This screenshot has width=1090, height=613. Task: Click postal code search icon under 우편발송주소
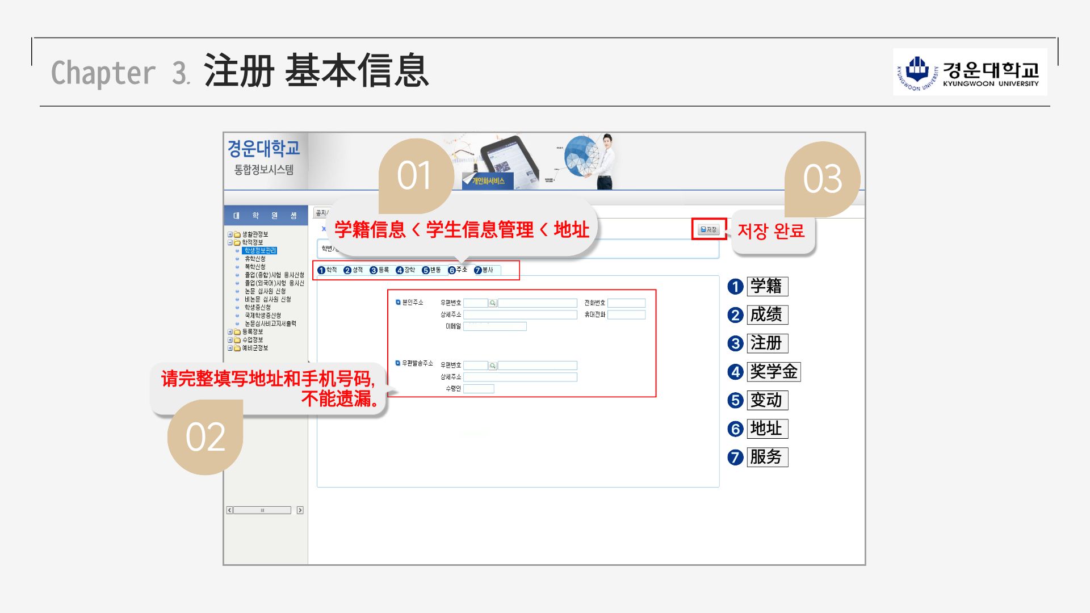coord(493,366)
